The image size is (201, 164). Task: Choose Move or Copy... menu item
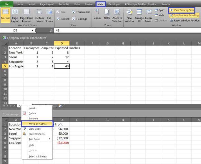tap(37, 124)
